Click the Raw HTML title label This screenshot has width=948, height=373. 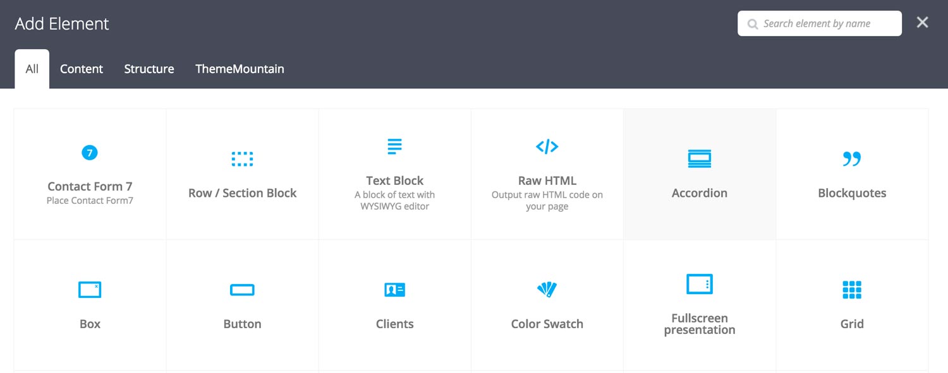(x=547, y=181)
